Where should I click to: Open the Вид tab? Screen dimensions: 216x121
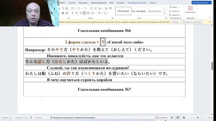(111, 3)
